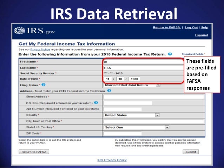The image size is (224, 168).
Task: Switch to Español
Action: [202, 35]
